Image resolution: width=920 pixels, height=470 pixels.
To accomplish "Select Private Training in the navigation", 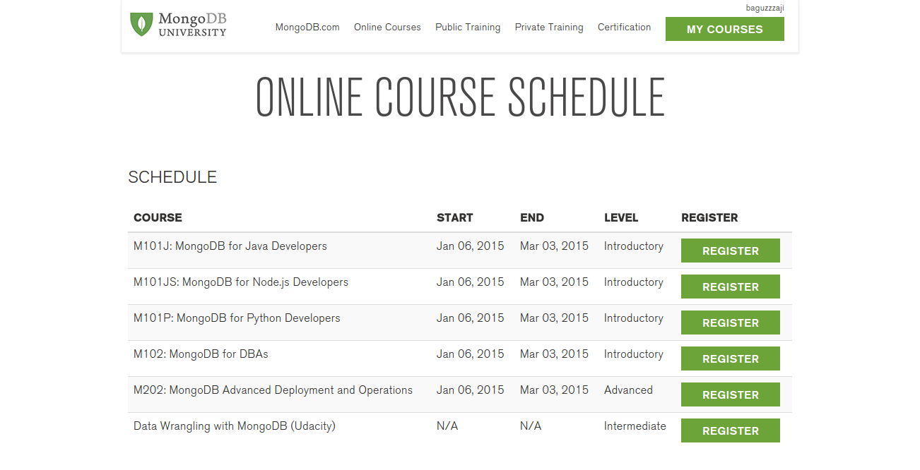I will coord(549,28).
